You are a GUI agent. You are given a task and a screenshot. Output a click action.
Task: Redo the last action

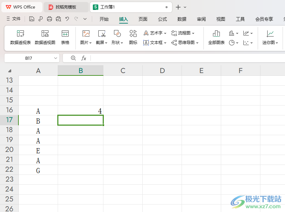(76, 19)
